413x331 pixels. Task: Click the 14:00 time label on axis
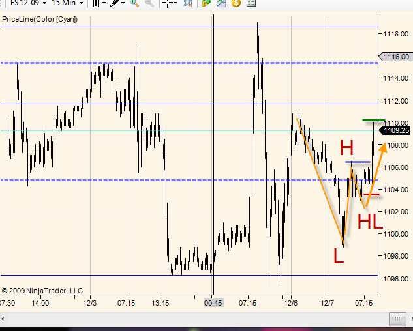(40, 303)
